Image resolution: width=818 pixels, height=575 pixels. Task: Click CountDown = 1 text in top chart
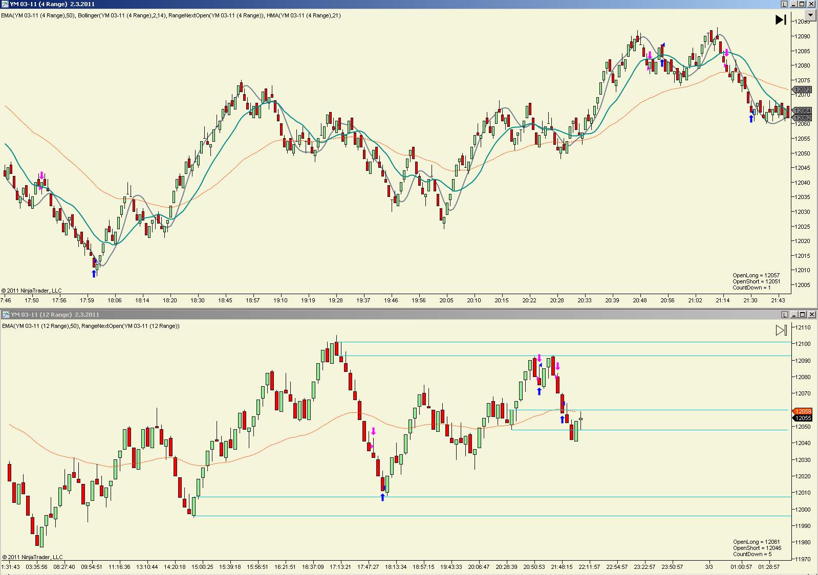(x=751, y=287)
